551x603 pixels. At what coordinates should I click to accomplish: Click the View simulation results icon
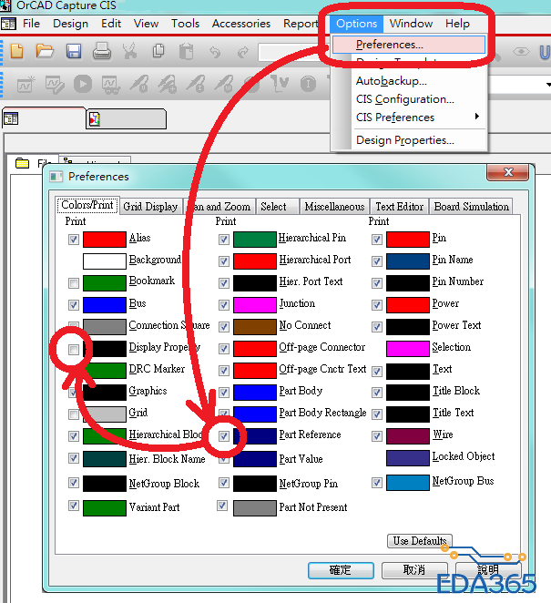tap(111, 84)
